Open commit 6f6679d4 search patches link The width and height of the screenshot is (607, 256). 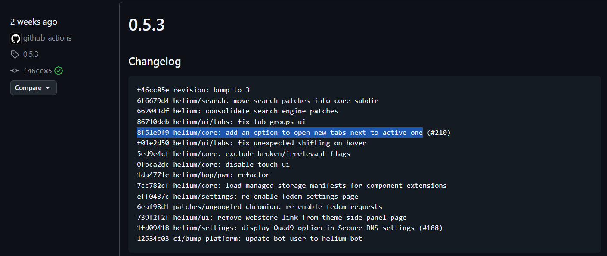click(153, 101)
